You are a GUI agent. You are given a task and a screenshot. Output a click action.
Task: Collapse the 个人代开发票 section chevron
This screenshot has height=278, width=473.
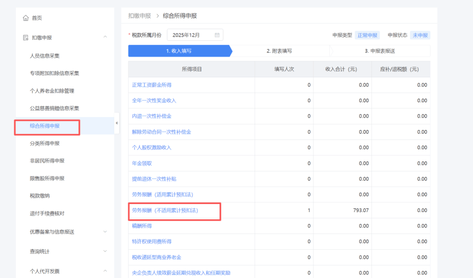coord(105,271)
